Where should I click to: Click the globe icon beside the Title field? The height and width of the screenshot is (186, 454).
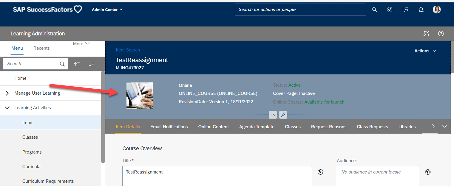(321, 172)
